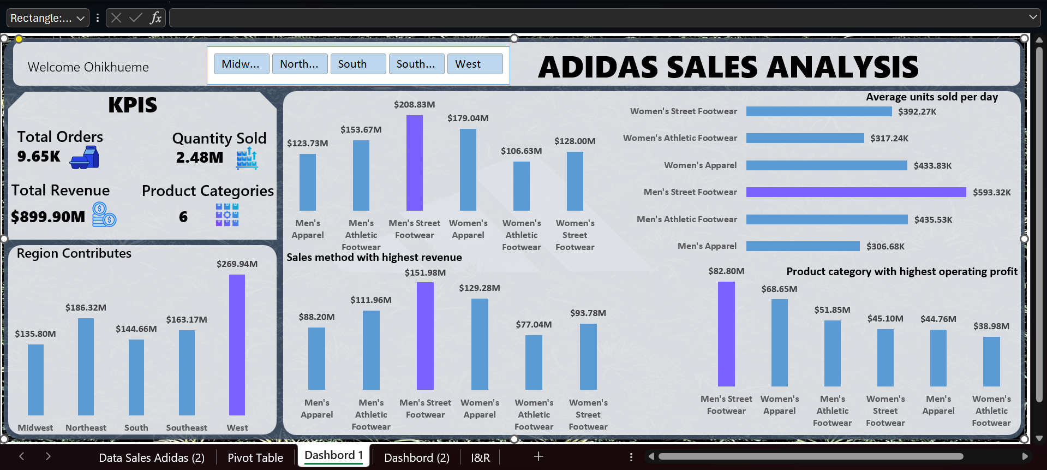Click the yellow rotation handle of rectangle
1047x470 pixels.
[19, 39]
